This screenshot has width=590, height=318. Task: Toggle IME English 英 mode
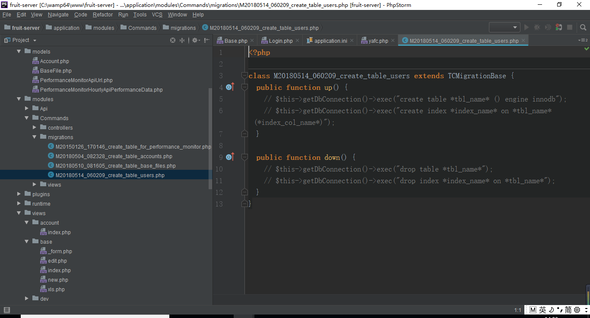[542, 310]
